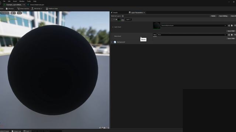Open the Tools menu
Screen dimensions: 236x132
click(x=29, y=1)
